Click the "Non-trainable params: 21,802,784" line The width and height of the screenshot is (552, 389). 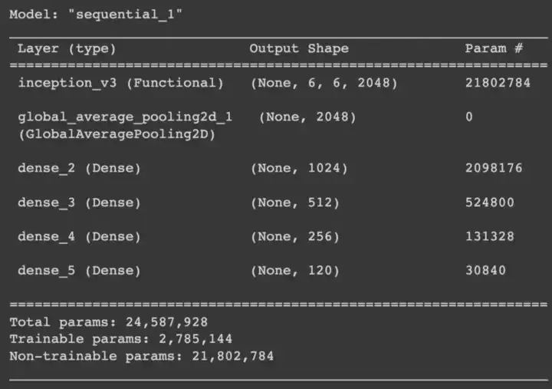point(141,356)
